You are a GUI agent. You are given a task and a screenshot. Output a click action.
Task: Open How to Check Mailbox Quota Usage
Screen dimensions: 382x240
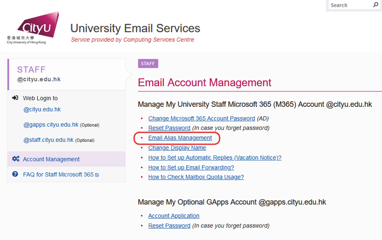click(196, 177)
